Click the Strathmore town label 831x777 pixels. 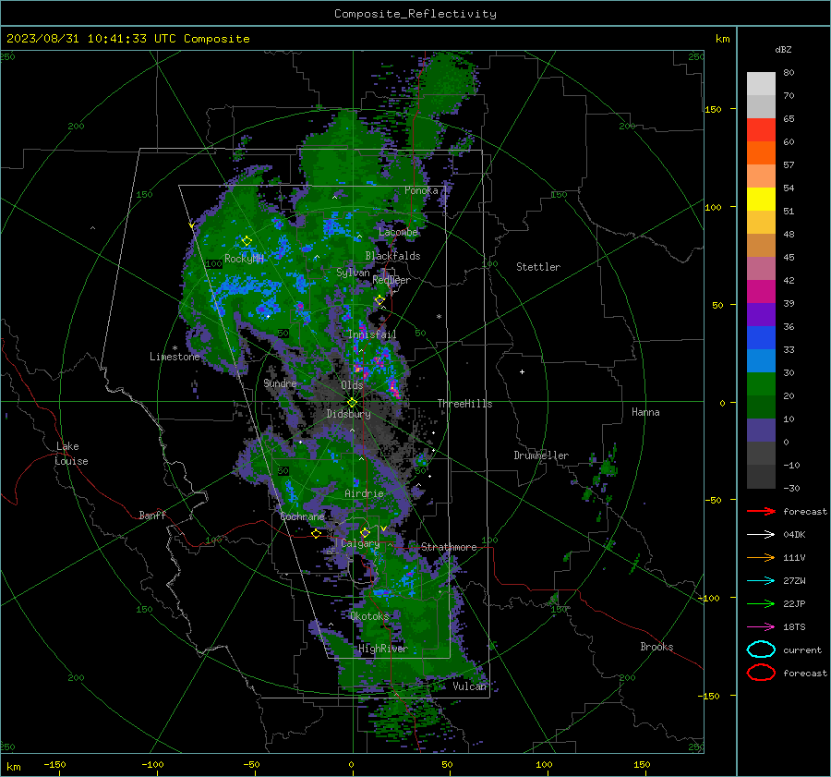click(x=449, y=547)
